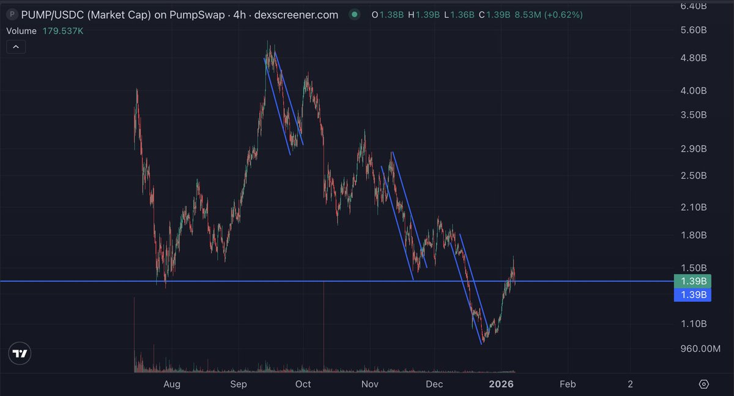This screenshot has width=734, height=396.
Task: Click the PUMP token icon in title
Action: 12,15
